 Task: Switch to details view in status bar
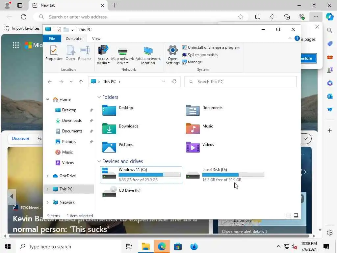coord(288,215)
